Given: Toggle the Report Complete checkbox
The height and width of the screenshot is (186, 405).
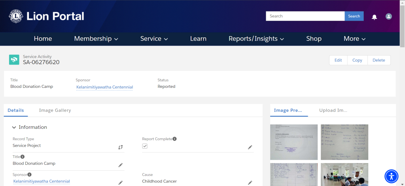Looking at the screenshot, I should pyautogui.click(x=145, y=146).
